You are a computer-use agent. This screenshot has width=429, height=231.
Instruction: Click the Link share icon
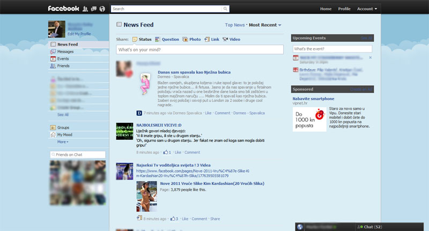tap(207, 39)
